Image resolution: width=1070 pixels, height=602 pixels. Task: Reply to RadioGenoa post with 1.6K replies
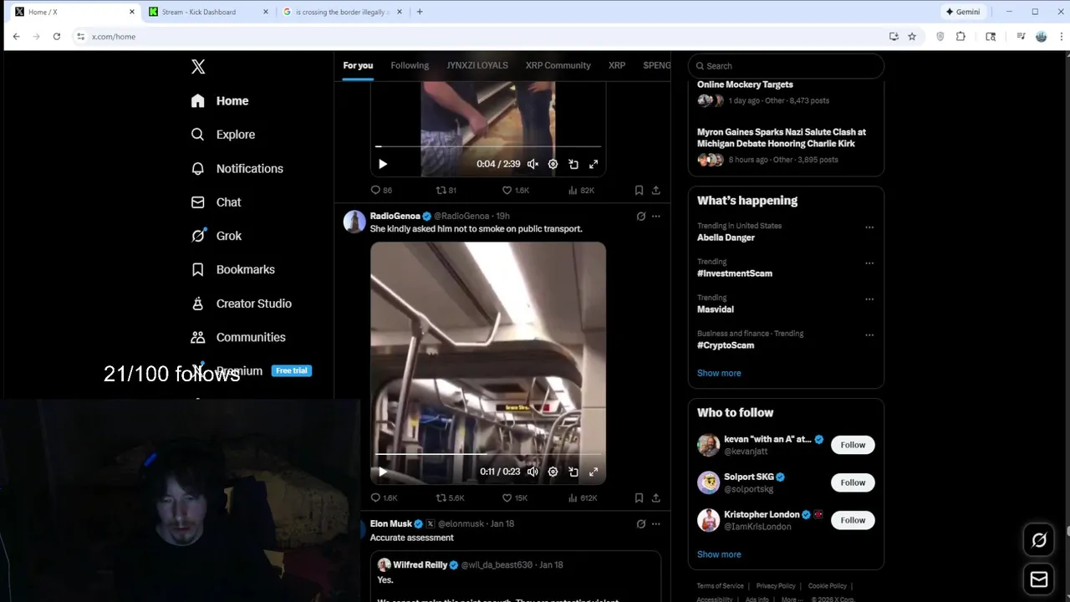384,497
